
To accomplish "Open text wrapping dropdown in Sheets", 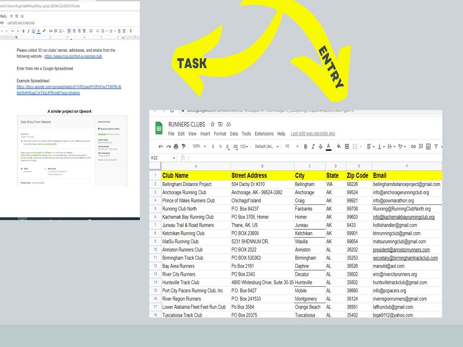I will [391, 146].
